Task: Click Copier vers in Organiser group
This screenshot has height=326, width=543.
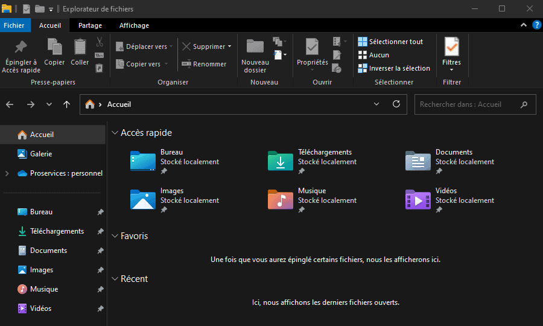Action: tap(141, 64)
